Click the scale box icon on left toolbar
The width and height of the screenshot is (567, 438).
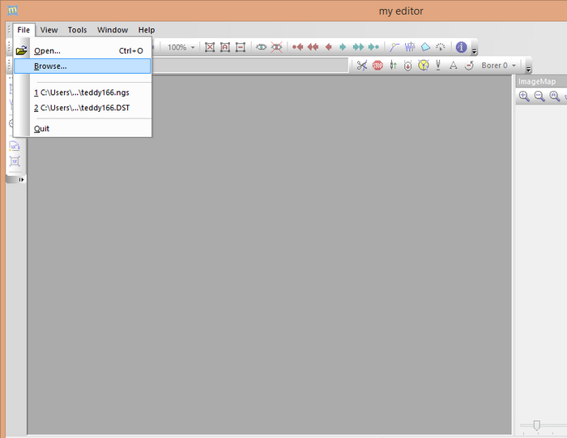[x=15, y=161]
